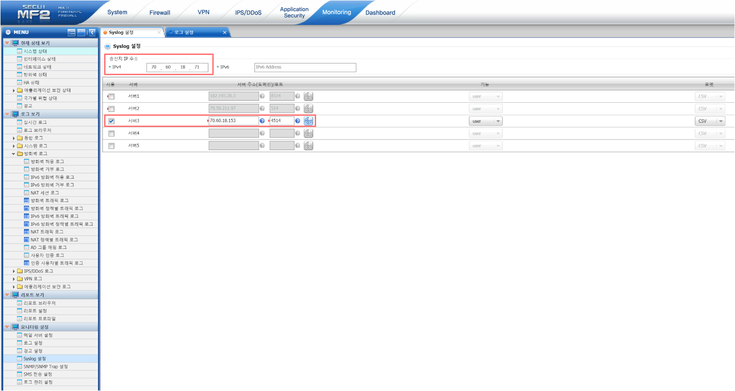Click the help icon beside port 514
The image size is (735, 391).
point(297,108)
